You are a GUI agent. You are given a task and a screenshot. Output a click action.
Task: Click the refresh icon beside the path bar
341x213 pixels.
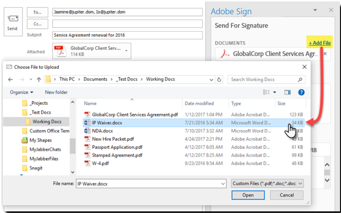point(219,80)
